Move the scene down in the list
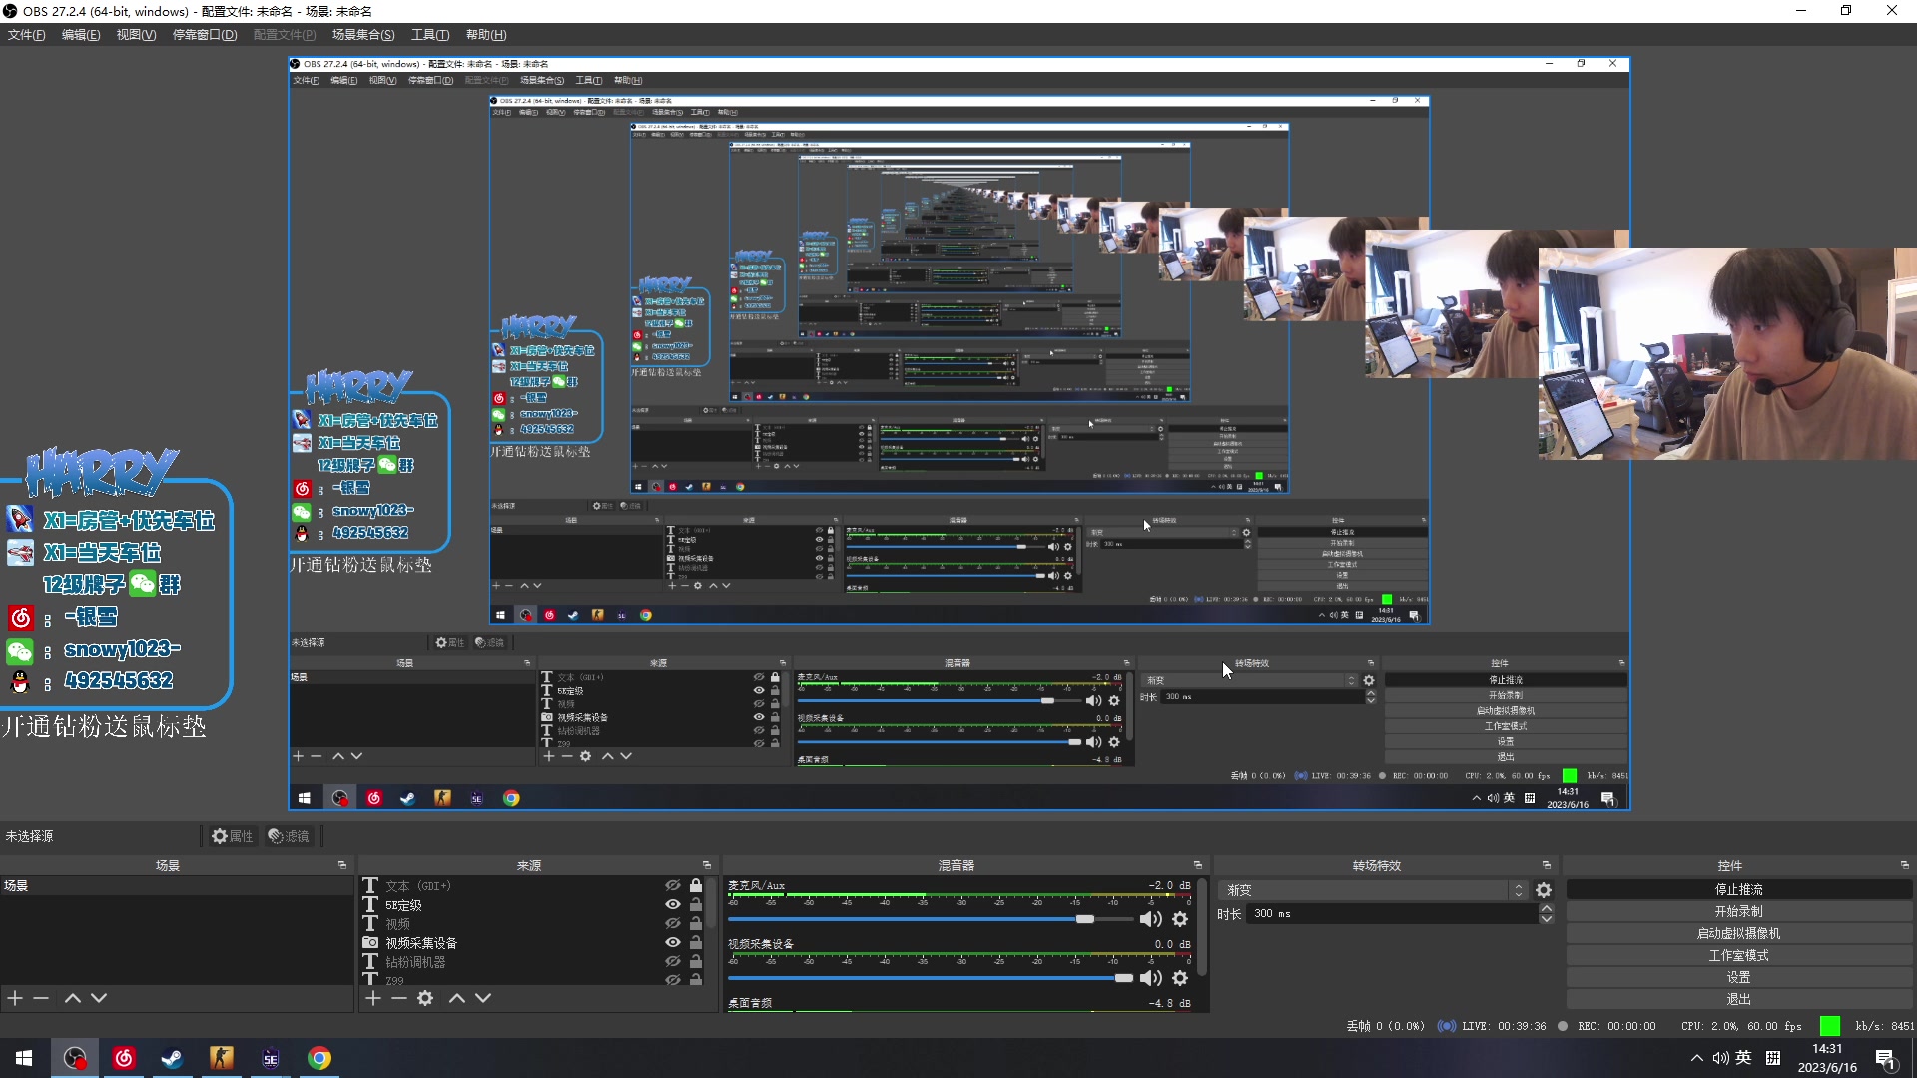Image resolution: width=1917 pixels, height=1078 pixels. [99, 998]
